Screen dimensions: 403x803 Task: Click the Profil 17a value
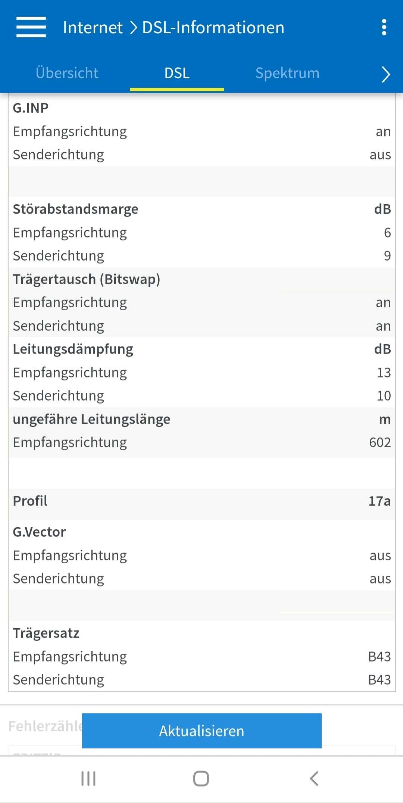click(x=379, y=501)
